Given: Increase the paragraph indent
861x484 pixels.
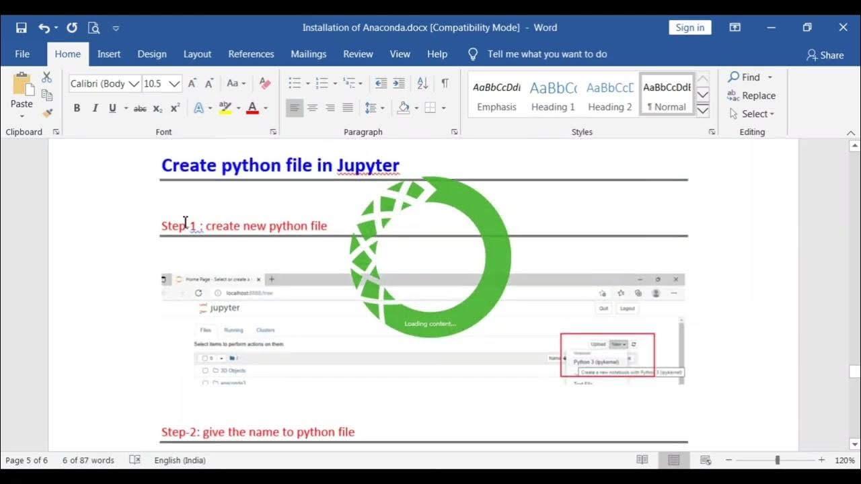Looking at the screenshot, I should [399, 83].
